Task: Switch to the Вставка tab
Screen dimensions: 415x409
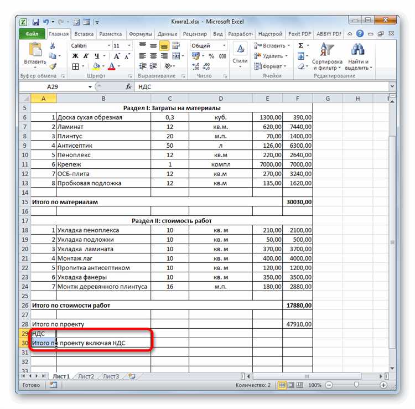Action: pos(84,34)
